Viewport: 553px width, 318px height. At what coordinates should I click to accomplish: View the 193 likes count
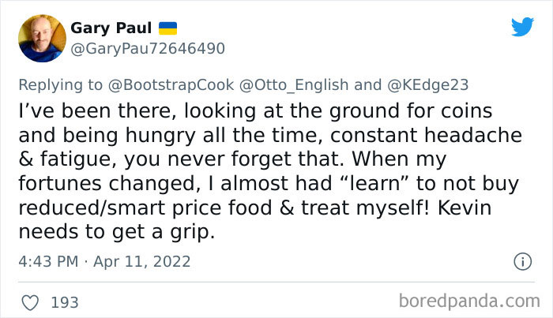pyautogui.click(x=64, y=301)
